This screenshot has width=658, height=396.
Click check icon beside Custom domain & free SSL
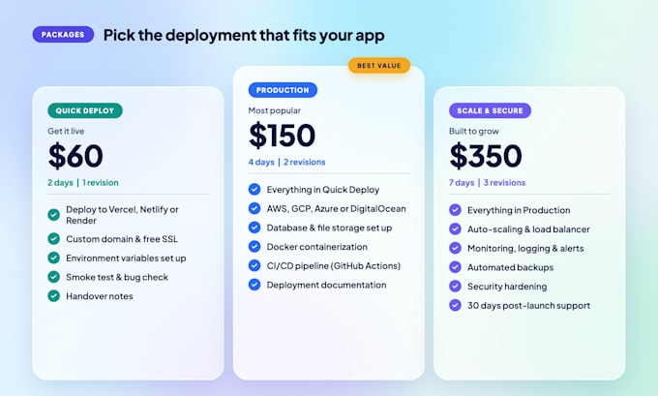pyautogui.click(x=54, y=238)
